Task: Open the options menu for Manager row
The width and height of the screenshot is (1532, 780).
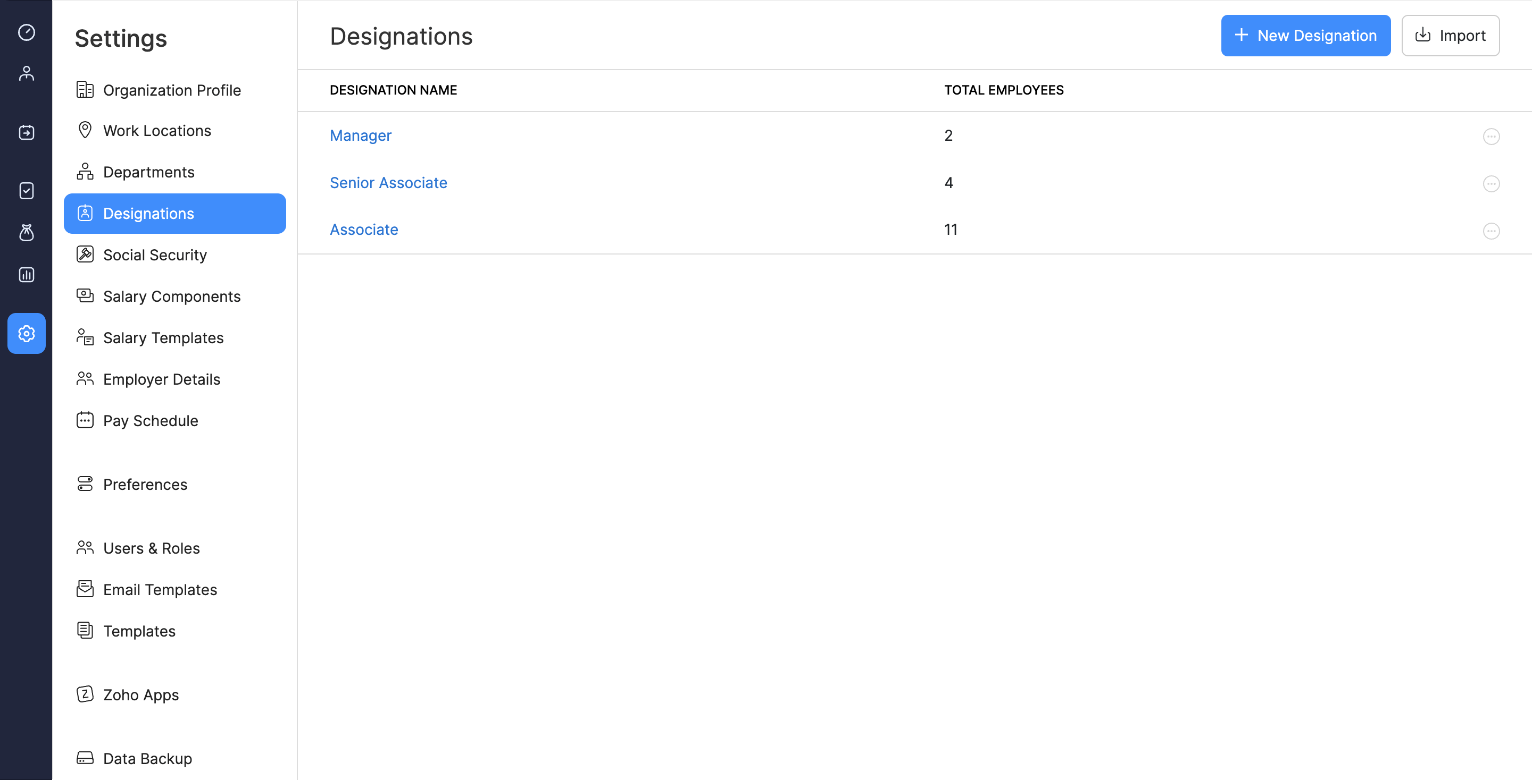Action: (1492, 136)
